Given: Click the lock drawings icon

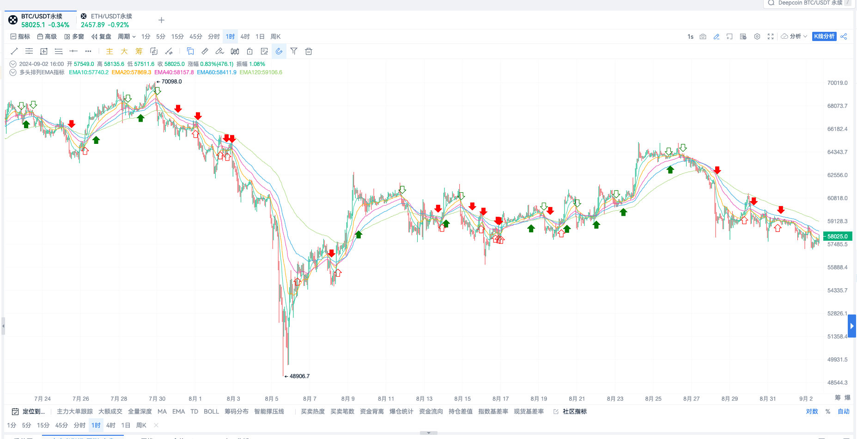Looking at the screenshot, I should [249, 51].
